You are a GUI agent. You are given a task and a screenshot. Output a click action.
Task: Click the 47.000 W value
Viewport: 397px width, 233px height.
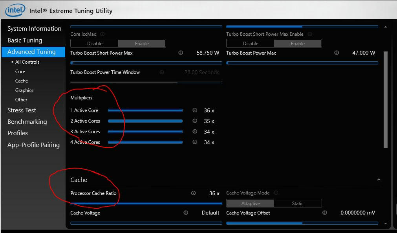tap(364, 53)
